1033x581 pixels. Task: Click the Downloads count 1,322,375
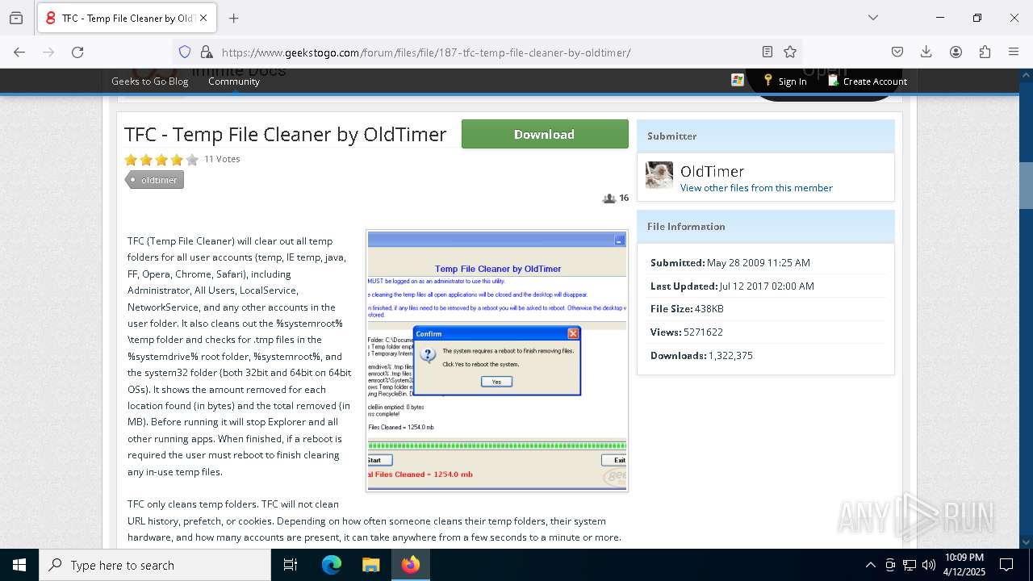730,355
